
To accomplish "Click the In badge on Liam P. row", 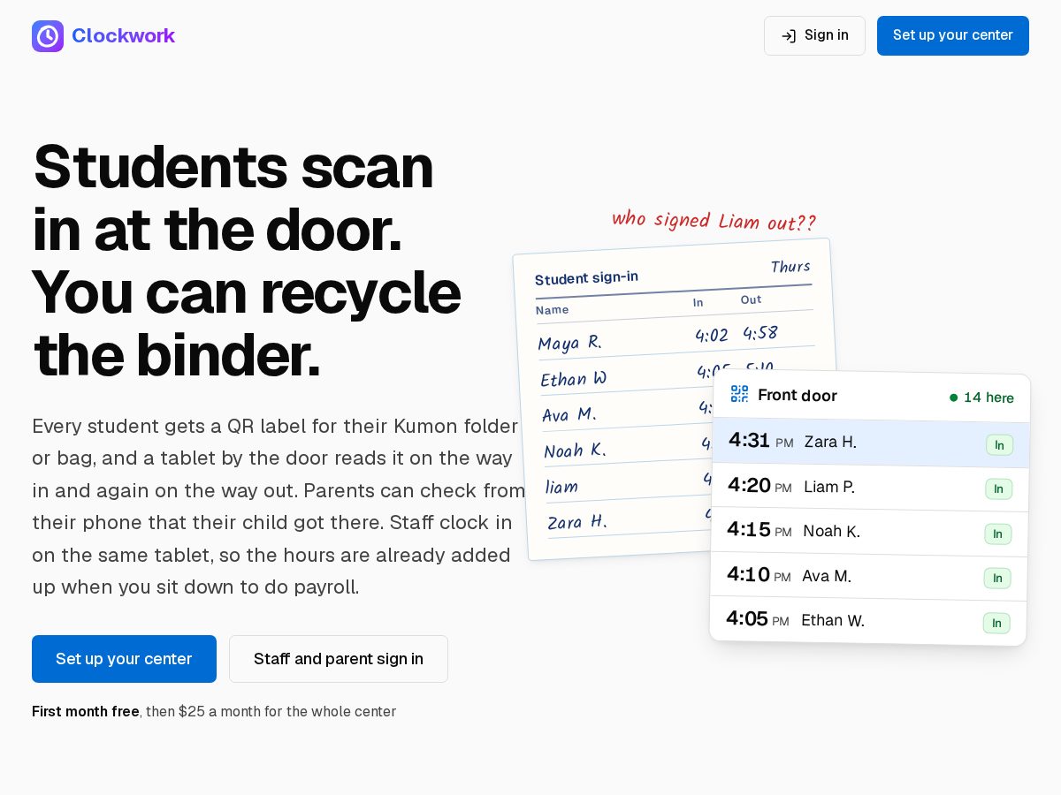I will (x=998, y=489).
